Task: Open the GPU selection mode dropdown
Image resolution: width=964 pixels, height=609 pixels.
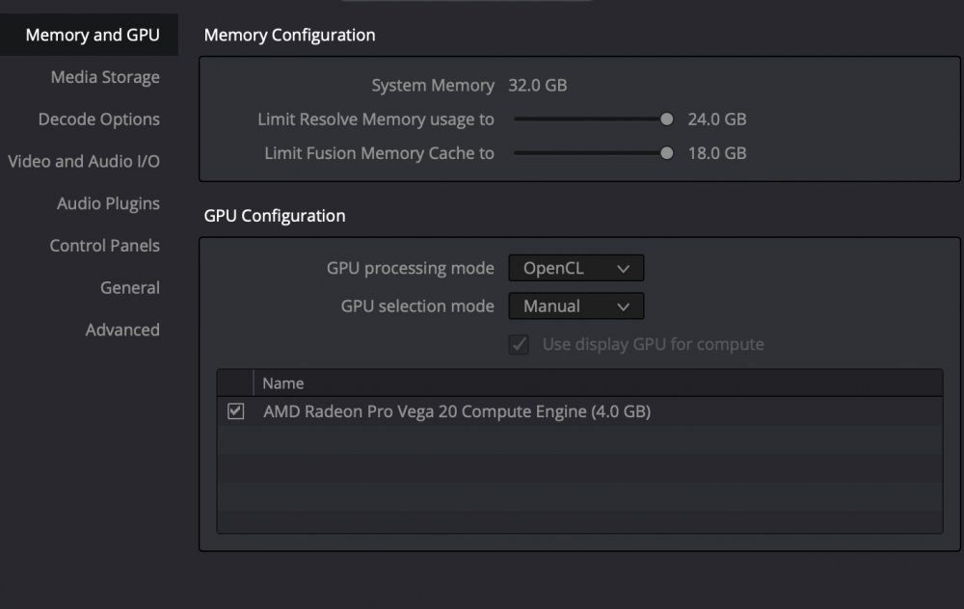Action: (x=576, y=305)
